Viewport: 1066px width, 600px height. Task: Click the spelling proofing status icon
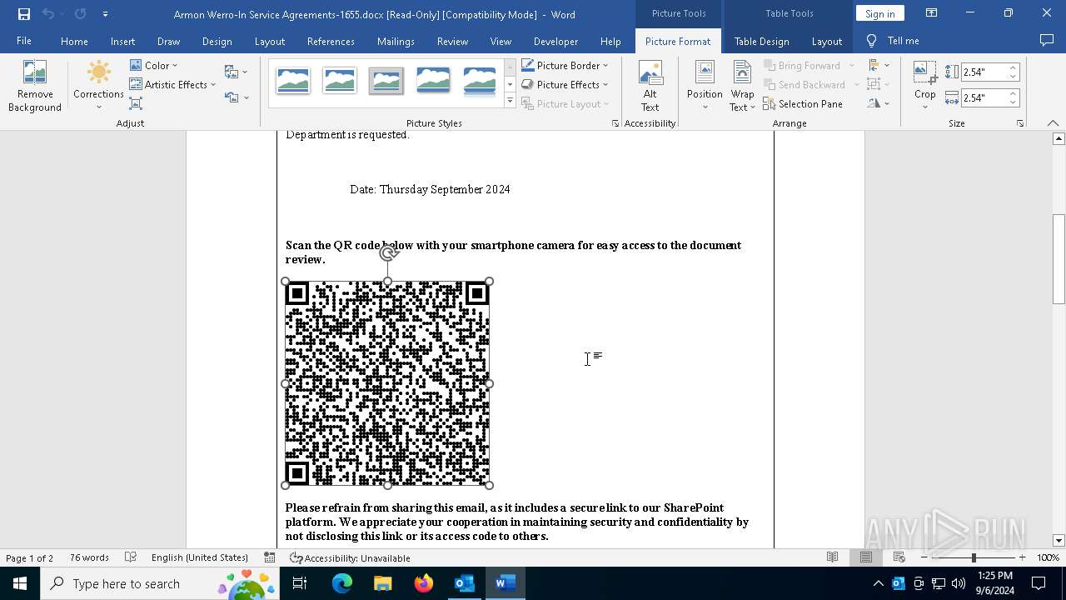[131, 557]
